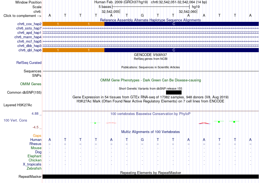Select the chr6_cox_hap2 track label
The height and width of the screenshot is (183, 259).
click(x=29, y=24)
